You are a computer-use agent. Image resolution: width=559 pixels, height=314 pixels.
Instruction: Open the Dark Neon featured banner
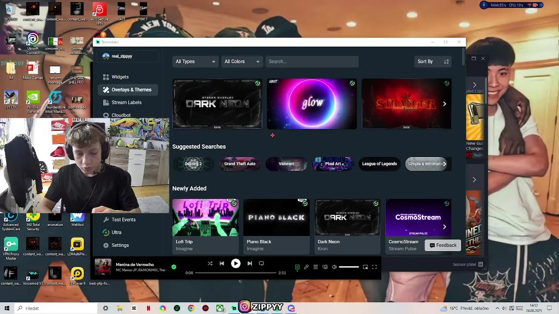pyautogui.click(x=217, y=104)
